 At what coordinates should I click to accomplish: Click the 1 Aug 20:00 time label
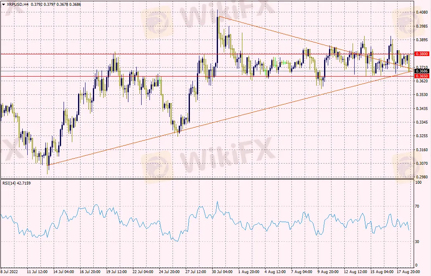[249, 271]
